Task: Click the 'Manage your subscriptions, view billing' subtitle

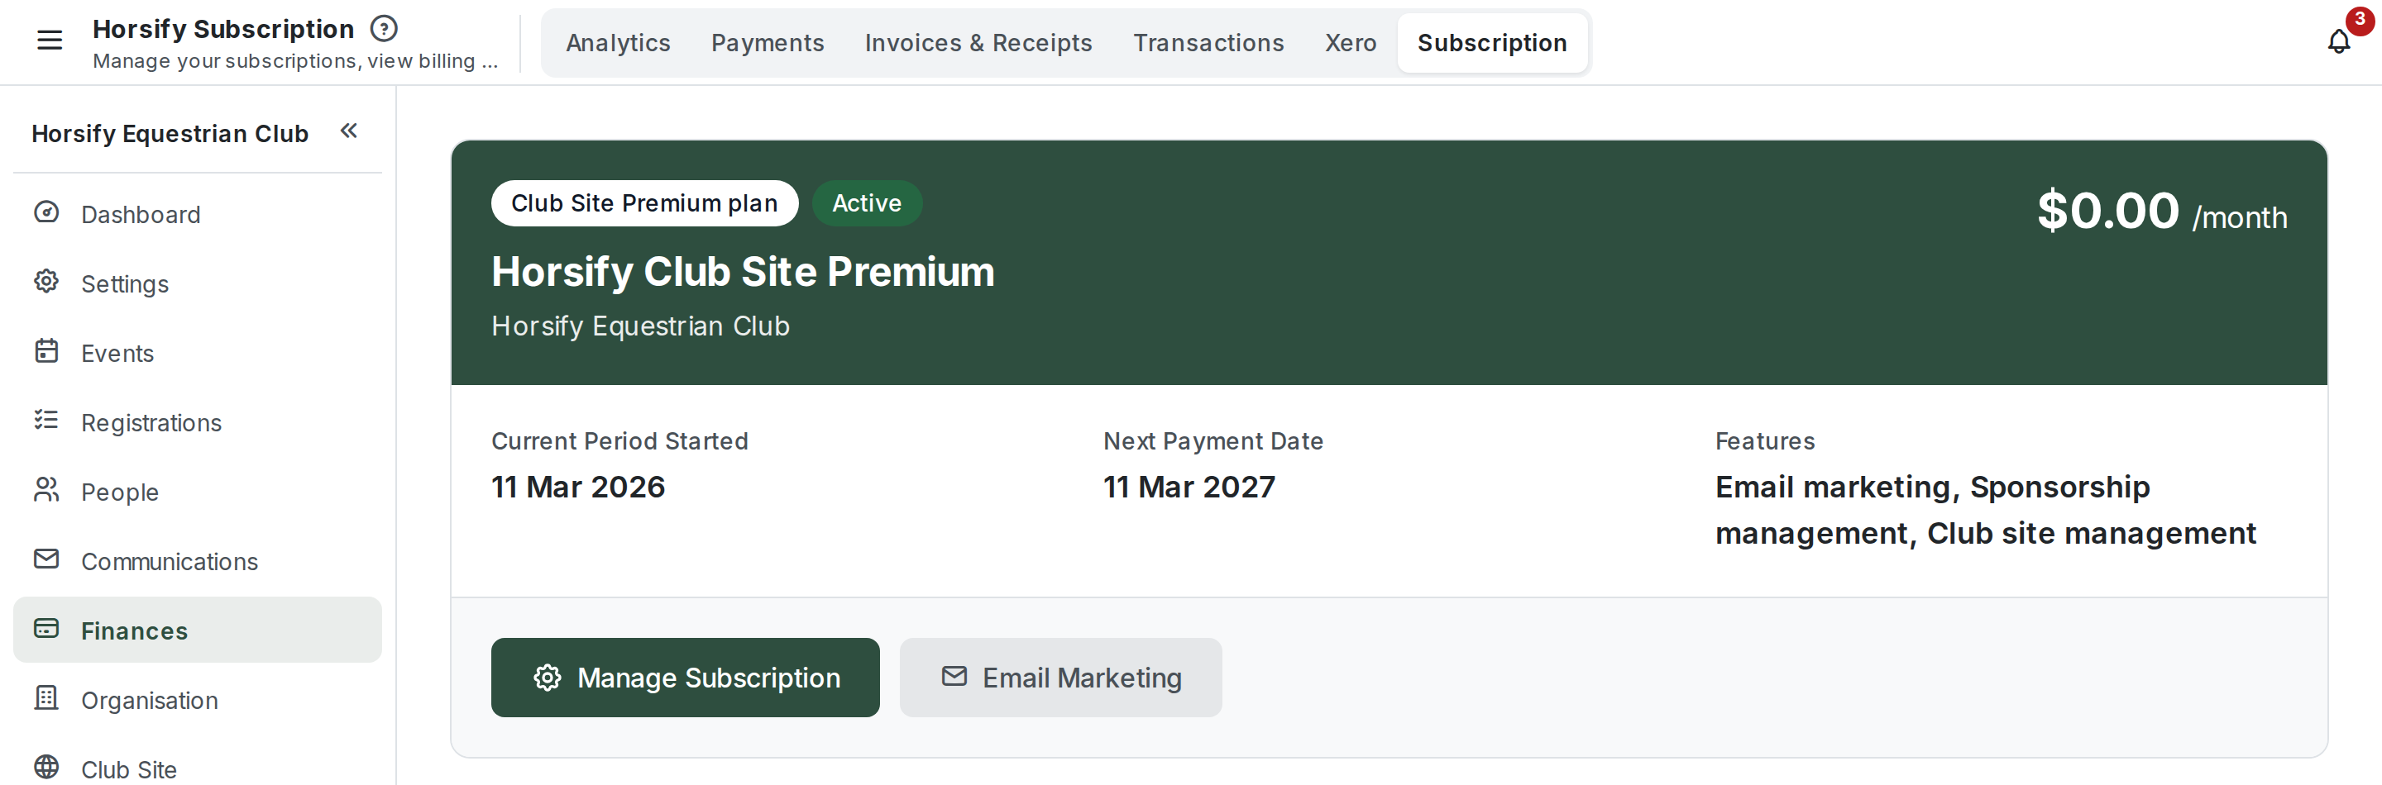Action: click(x=295, y=61)
